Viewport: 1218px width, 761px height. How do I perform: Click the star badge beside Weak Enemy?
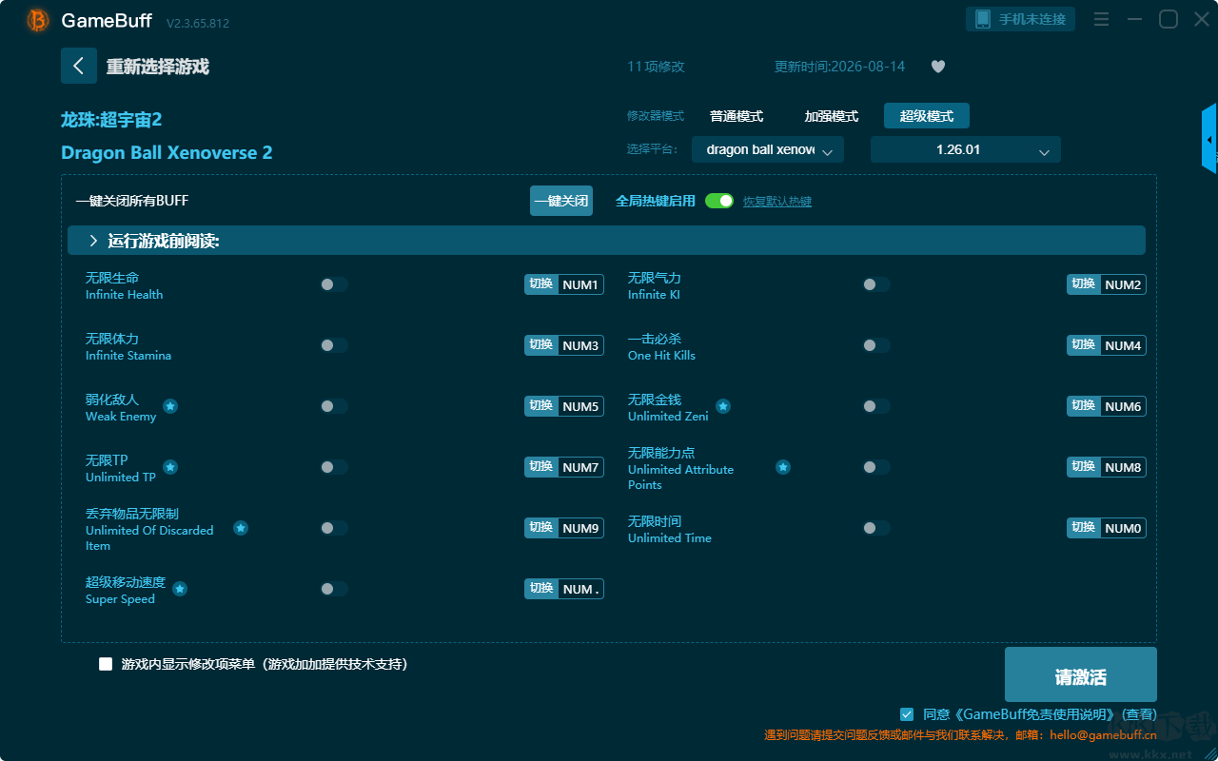pyautogui.click(x=170, y=406)
